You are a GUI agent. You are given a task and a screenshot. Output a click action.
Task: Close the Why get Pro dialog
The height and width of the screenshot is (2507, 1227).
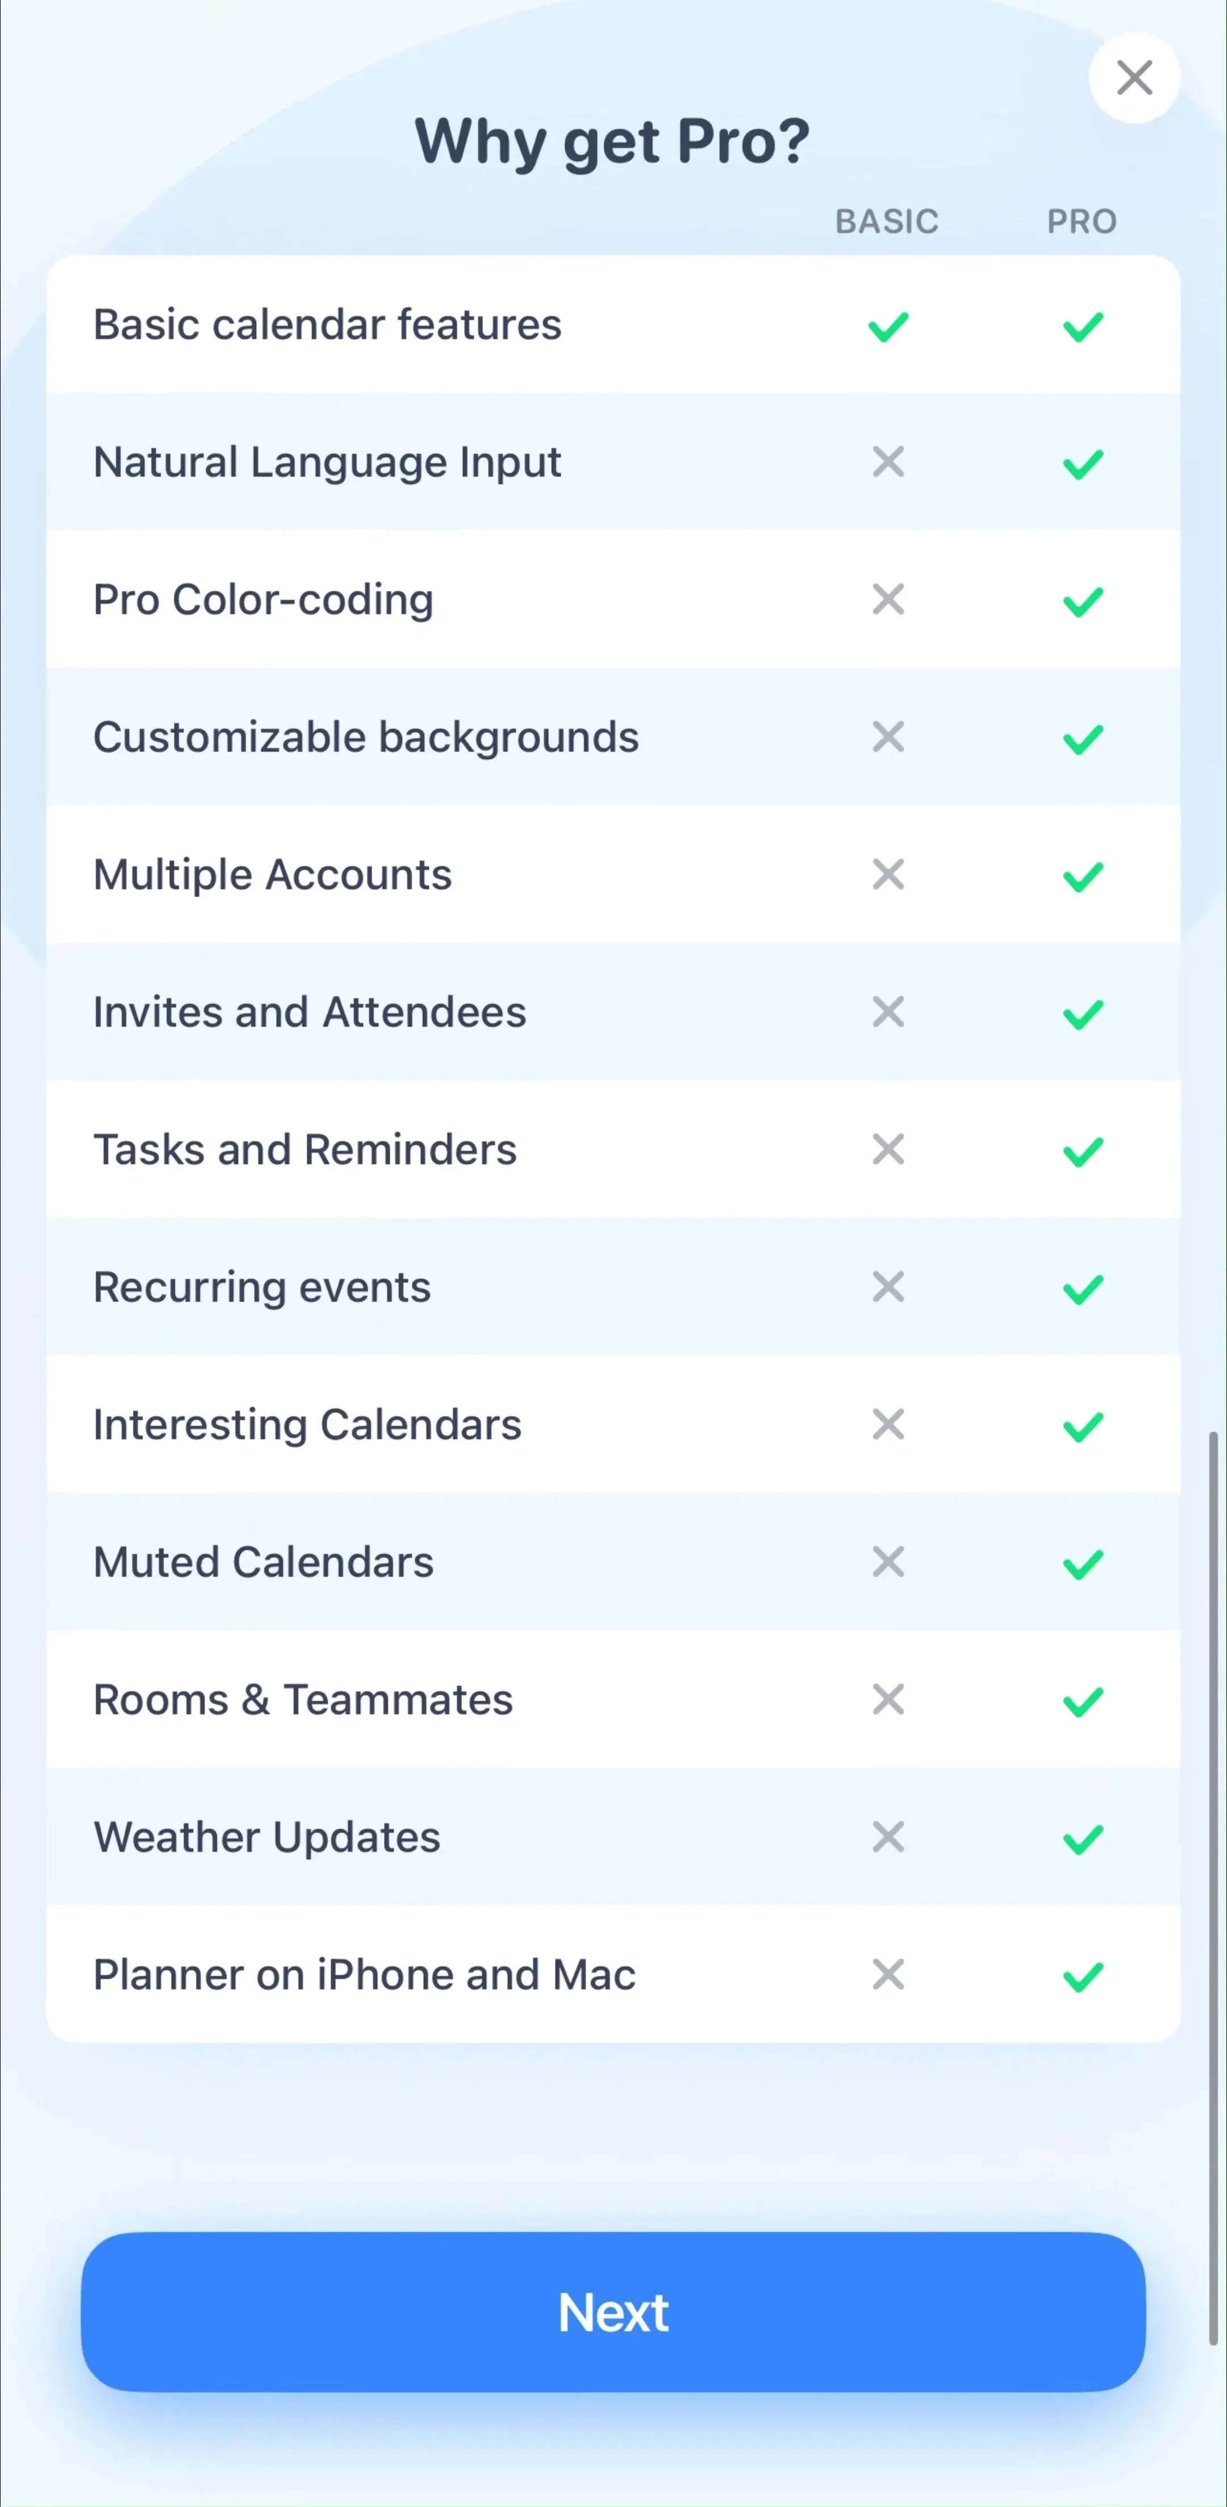tap(1134, 78)
